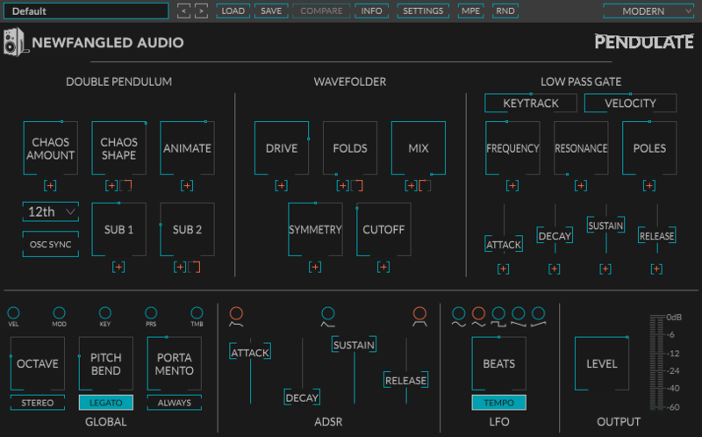The image size is (702, 437).
Task: Select the square wave LFO shape
Action: point(498,313)
